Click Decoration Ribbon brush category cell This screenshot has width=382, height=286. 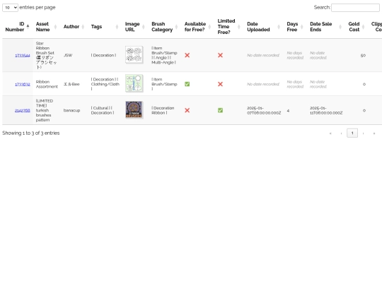tap(163, 110)
